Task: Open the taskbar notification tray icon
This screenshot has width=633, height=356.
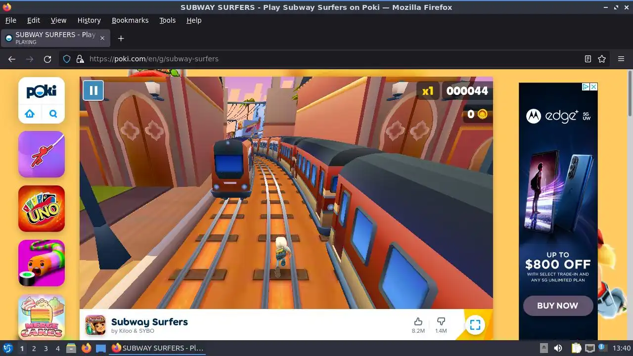Action: (602, 348)
